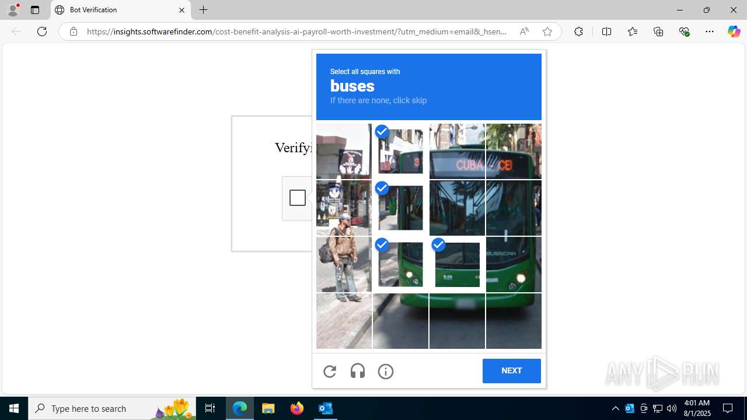Open Browser essentials heart icon
The width and height of the screenshot is (747, 420).
tap(684, 32)
